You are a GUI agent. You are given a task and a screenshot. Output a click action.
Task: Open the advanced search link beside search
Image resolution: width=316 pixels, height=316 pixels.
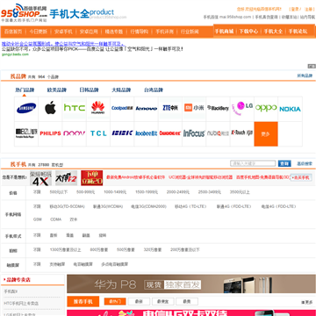pos(305,163)
